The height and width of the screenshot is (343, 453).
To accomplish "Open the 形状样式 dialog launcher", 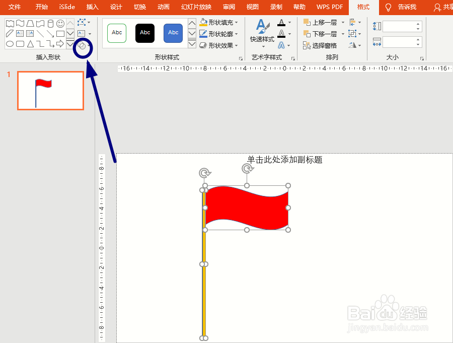I will pyautogui.click(x=241, y=59).
